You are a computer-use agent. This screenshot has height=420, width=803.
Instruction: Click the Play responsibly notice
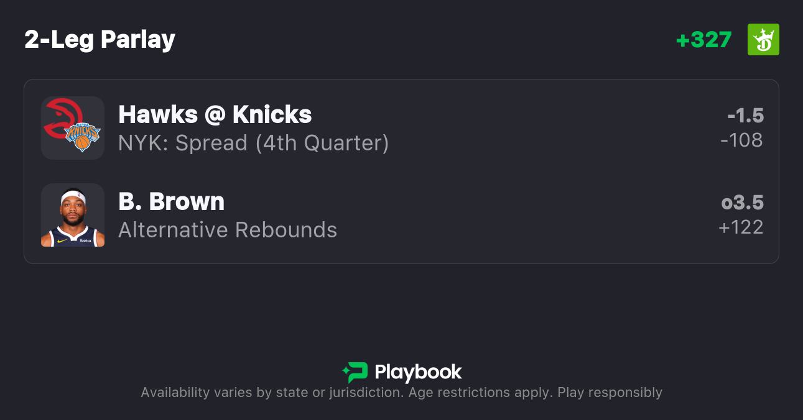[x=610, y=393]
